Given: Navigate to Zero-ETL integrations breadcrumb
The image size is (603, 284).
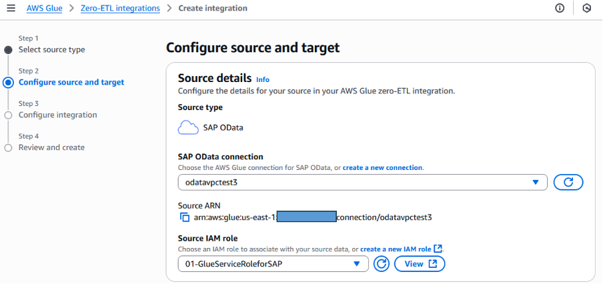Looking at the screenshot, I should [x=121, y=9].
